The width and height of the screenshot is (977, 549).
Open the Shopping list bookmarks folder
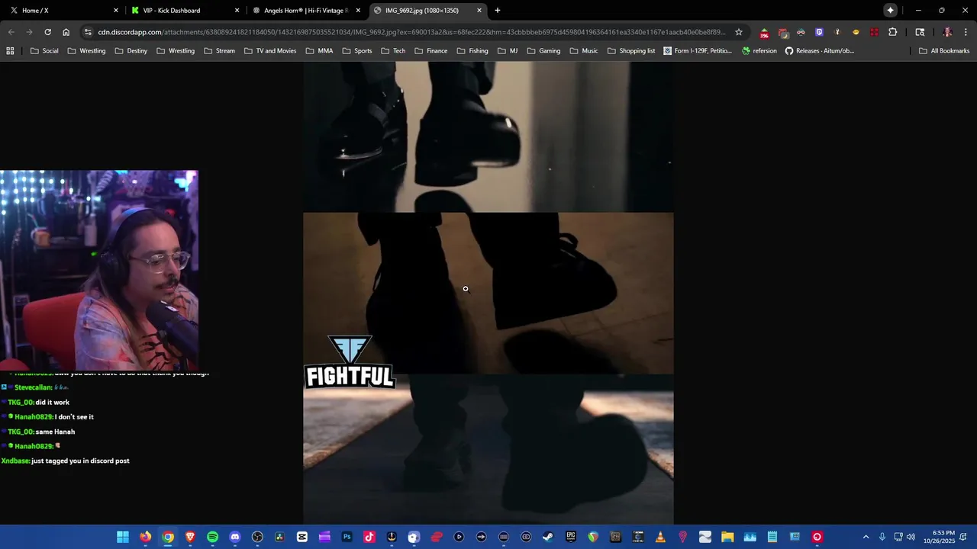point(631,51)
